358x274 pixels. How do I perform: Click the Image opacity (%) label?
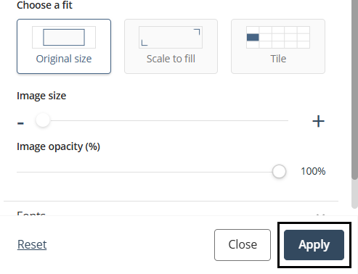[58, 146]
